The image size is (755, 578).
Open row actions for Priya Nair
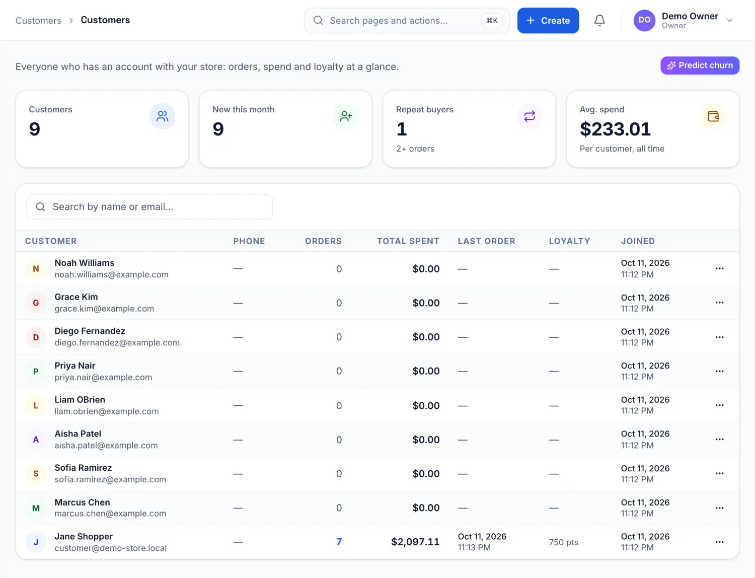pos(720,371)
